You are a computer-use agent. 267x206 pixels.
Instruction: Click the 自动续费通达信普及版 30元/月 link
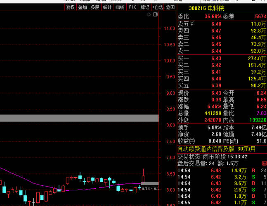coord(217,149)
